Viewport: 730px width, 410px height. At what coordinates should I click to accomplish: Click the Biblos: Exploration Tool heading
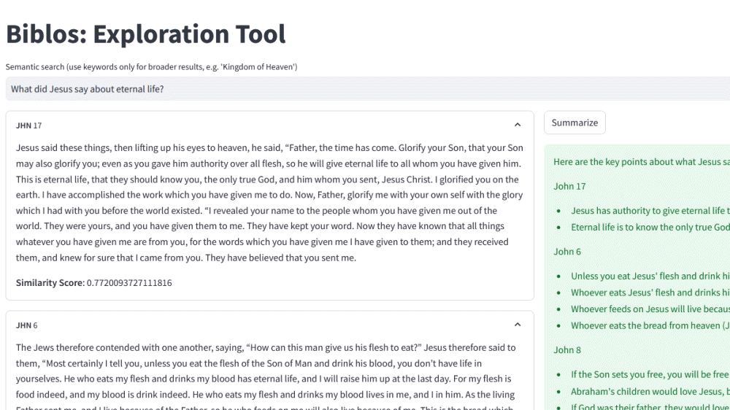146,34
